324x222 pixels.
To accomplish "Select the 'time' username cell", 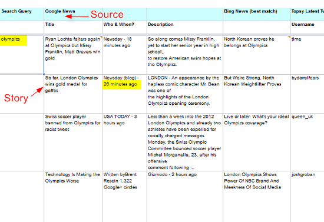I will (x=308, y=55).
